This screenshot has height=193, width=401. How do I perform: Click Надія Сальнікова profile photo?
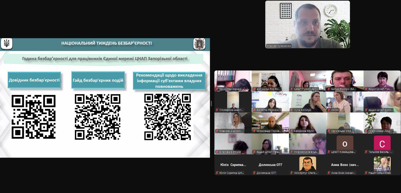(382, 164)
